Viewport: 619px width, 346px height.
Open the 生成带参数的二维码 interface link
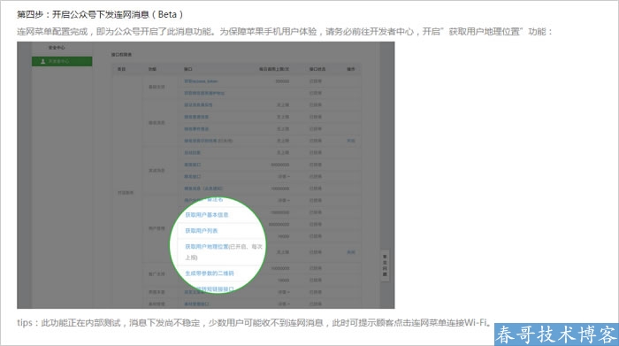tap(210, 273)
